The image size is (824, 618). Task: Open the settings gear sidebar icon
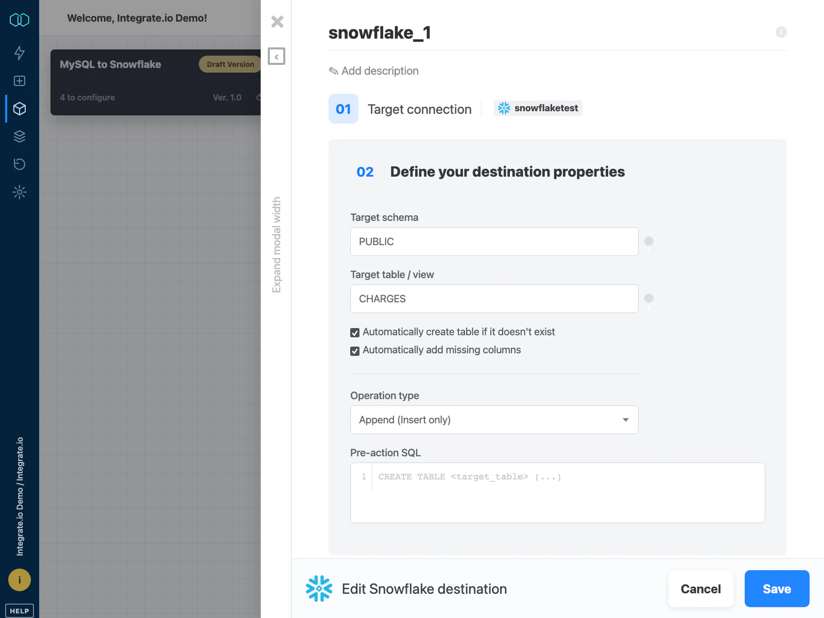click(x=20, y=192)
